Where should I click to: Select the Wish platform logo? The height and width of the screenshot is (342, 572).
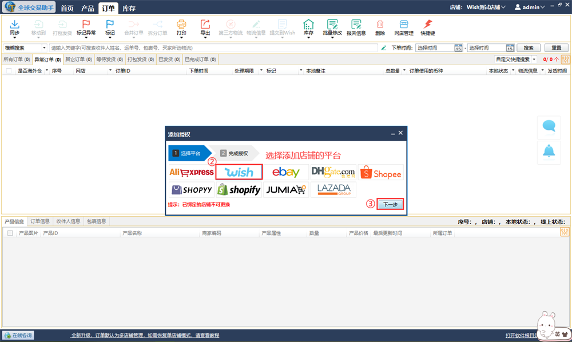(239, 172)
